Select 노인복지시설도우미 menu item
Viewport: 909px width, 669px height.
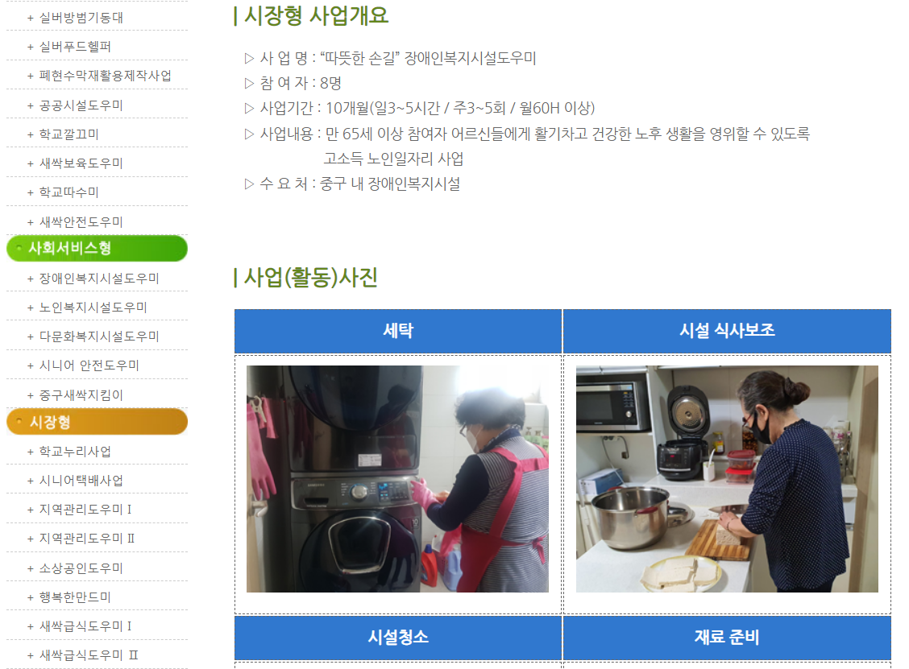(93, 308)
